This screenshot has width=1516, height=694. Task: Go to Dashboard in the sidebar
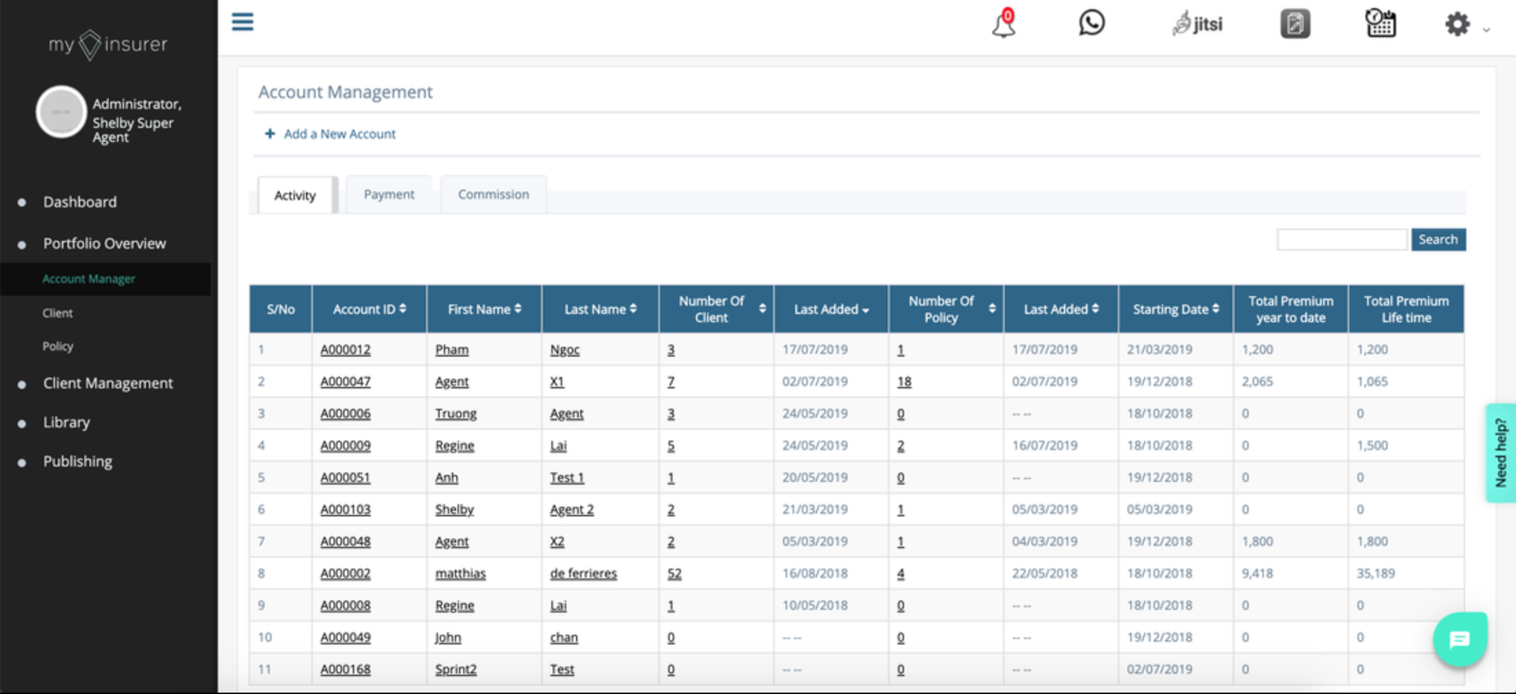pyautogui.click(x=80, y=202)
